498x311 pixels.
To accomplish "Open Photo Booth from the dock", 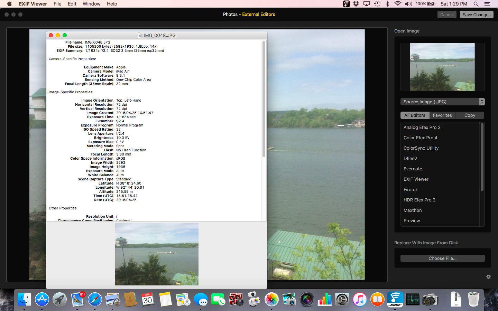I will click(x=236, y=299).
